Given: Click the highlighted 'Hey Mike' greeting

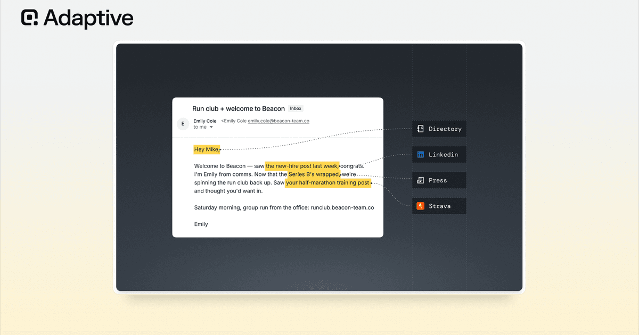Looking at the screenshot, I should click(207, 149).
